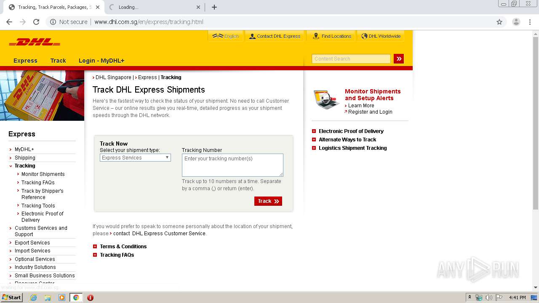Click the DHL logo

35,42
